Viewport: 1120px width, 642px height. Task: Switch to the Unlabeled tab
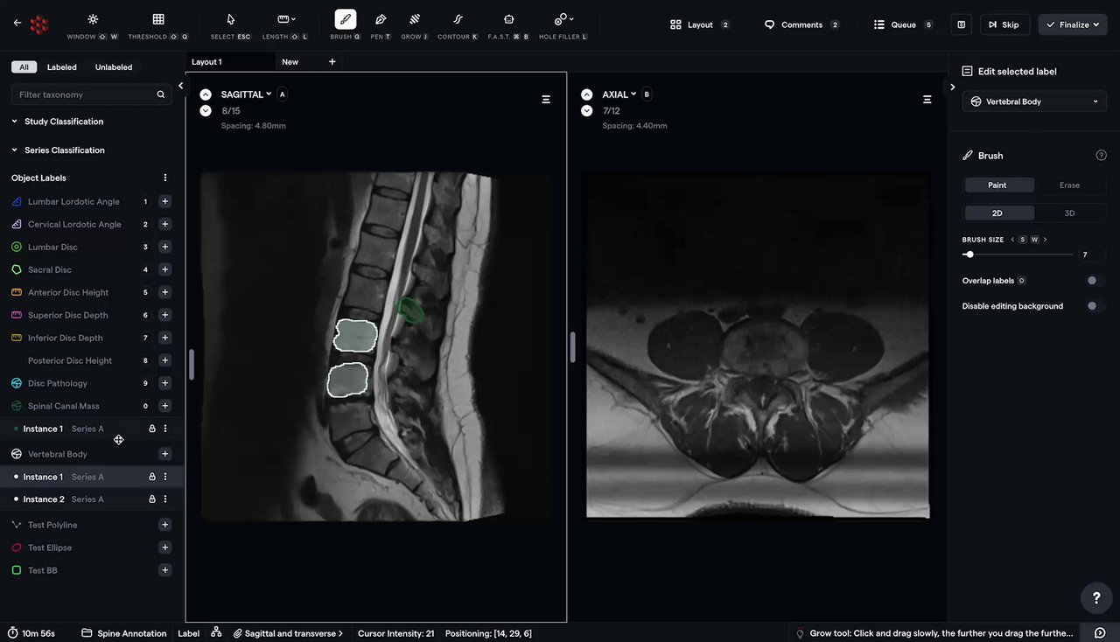coord(114,67)
